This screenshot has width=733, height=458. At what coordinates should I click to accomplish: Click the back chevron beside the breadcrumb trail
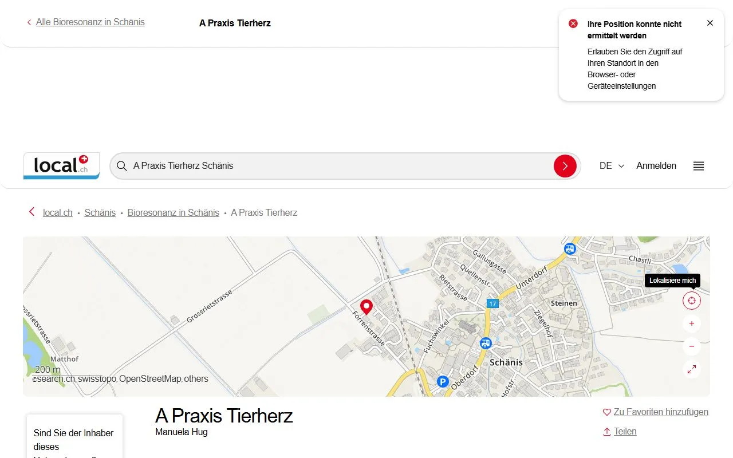(x=31, y=212)
